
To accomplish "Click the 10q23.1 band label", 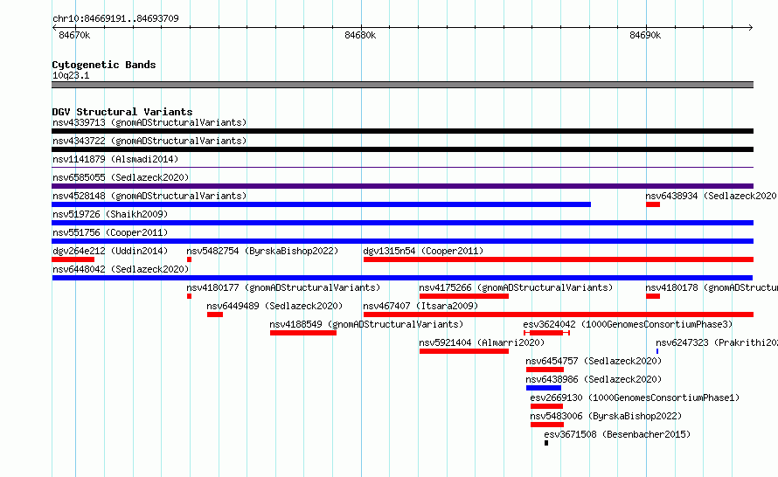I will (71, 75).
